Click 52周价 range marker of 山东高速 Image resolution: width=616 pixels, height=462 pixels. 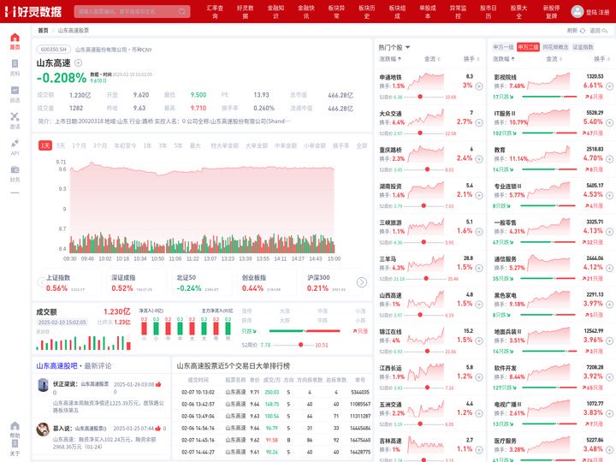(300, 345)
